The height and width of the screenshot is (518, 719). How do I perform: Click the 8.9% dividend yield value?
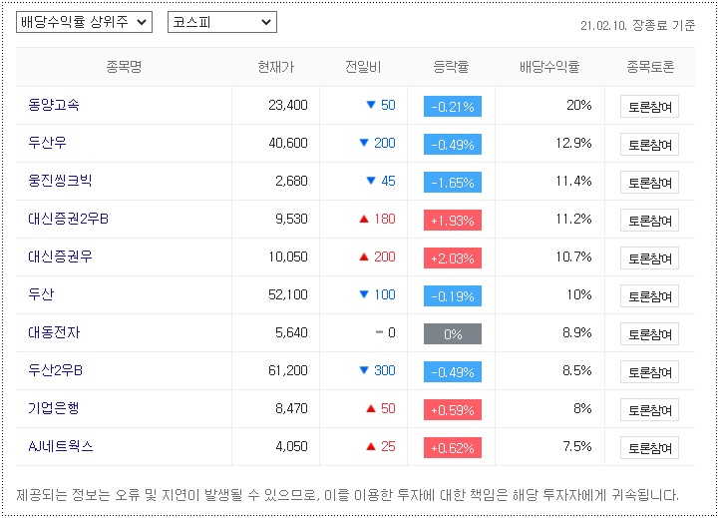coord(576,332)
